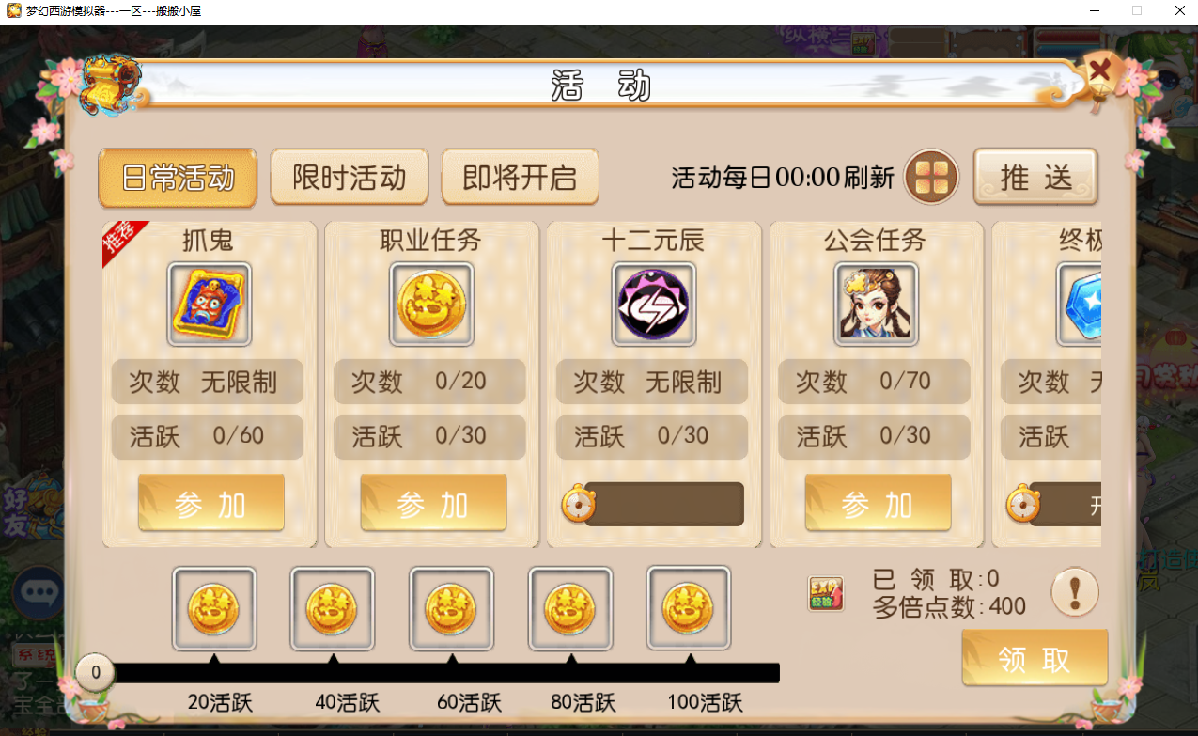The width and height of the screenshot is (1198, 736).
Task: Click the multi-experience icon near 已领取
Action: coord(826,594)
